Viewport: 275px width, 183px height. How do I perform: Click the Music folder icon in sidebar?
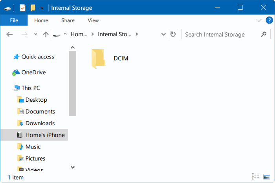click(x=20, y=146)
